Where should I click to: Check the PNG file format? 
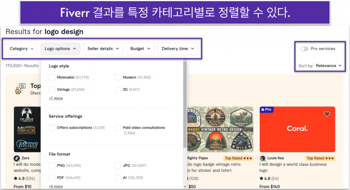[52, 165]
